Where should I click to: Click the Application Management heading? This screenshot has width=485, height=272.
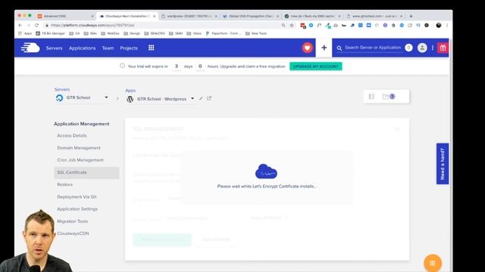coord(82,124)
